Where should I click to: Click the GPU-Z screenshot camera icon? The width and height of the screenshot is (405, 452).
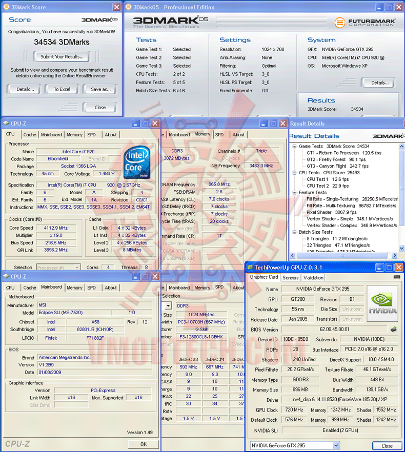(397, 277)
